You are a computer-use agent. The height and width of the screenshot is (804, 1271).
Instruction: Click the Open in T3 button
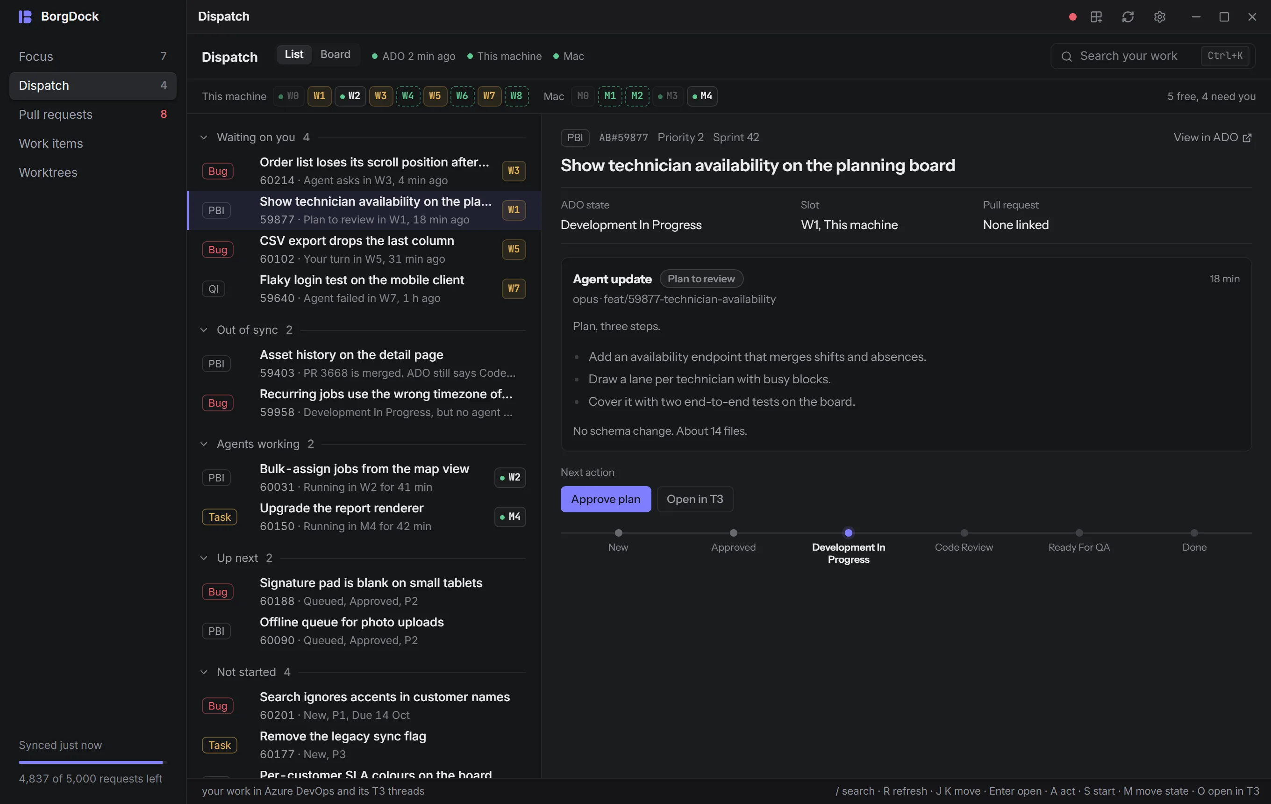tap(695, 499)
